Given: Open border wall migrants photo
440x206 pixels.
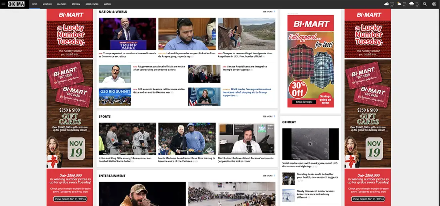Looking at the screenshot, I should pos(247,34).
